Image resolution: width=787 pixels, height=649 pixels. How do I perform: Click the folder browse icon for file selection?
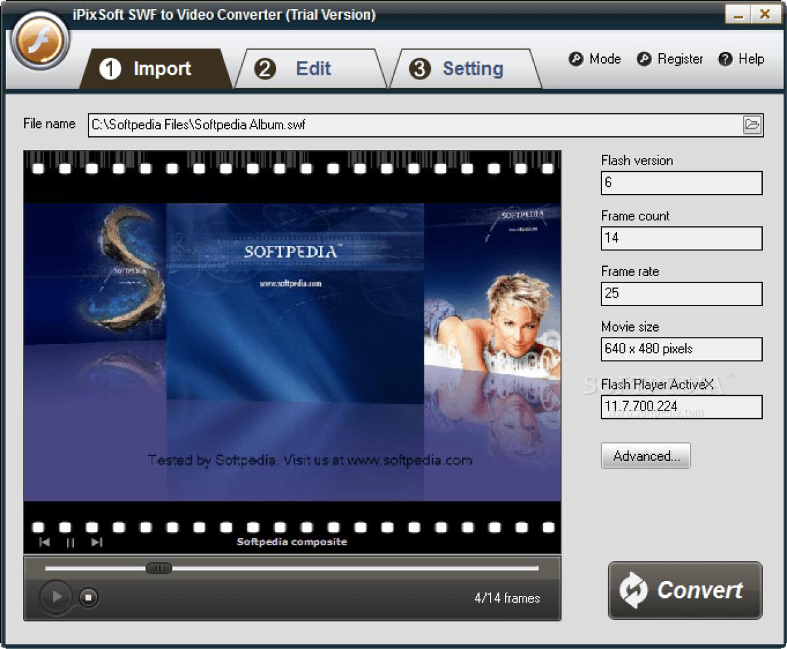pos(753,124)
